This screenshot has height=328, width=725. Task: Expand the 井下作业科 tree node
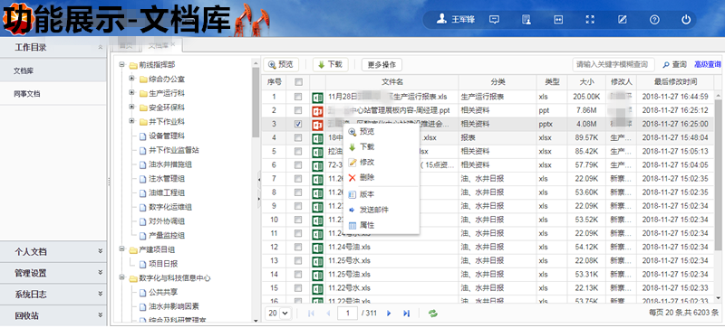(x=131, y=121)
